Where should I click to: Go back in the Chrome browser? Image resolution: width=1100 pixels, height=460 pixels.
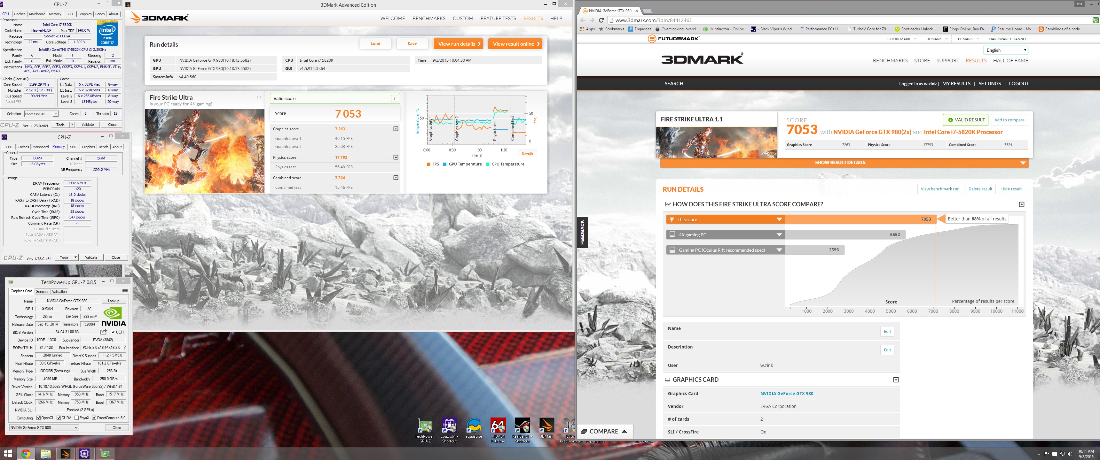[583, 20]
